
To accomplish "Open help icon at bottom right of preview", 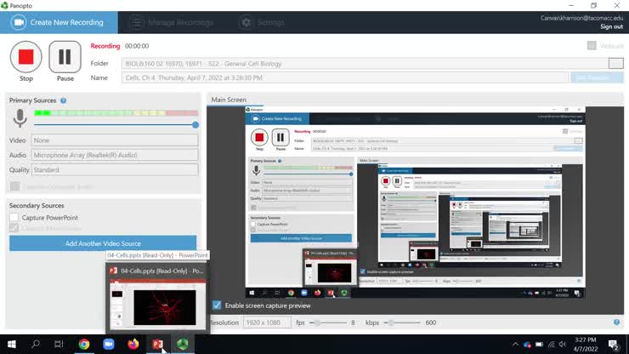I will click(616, 323).
